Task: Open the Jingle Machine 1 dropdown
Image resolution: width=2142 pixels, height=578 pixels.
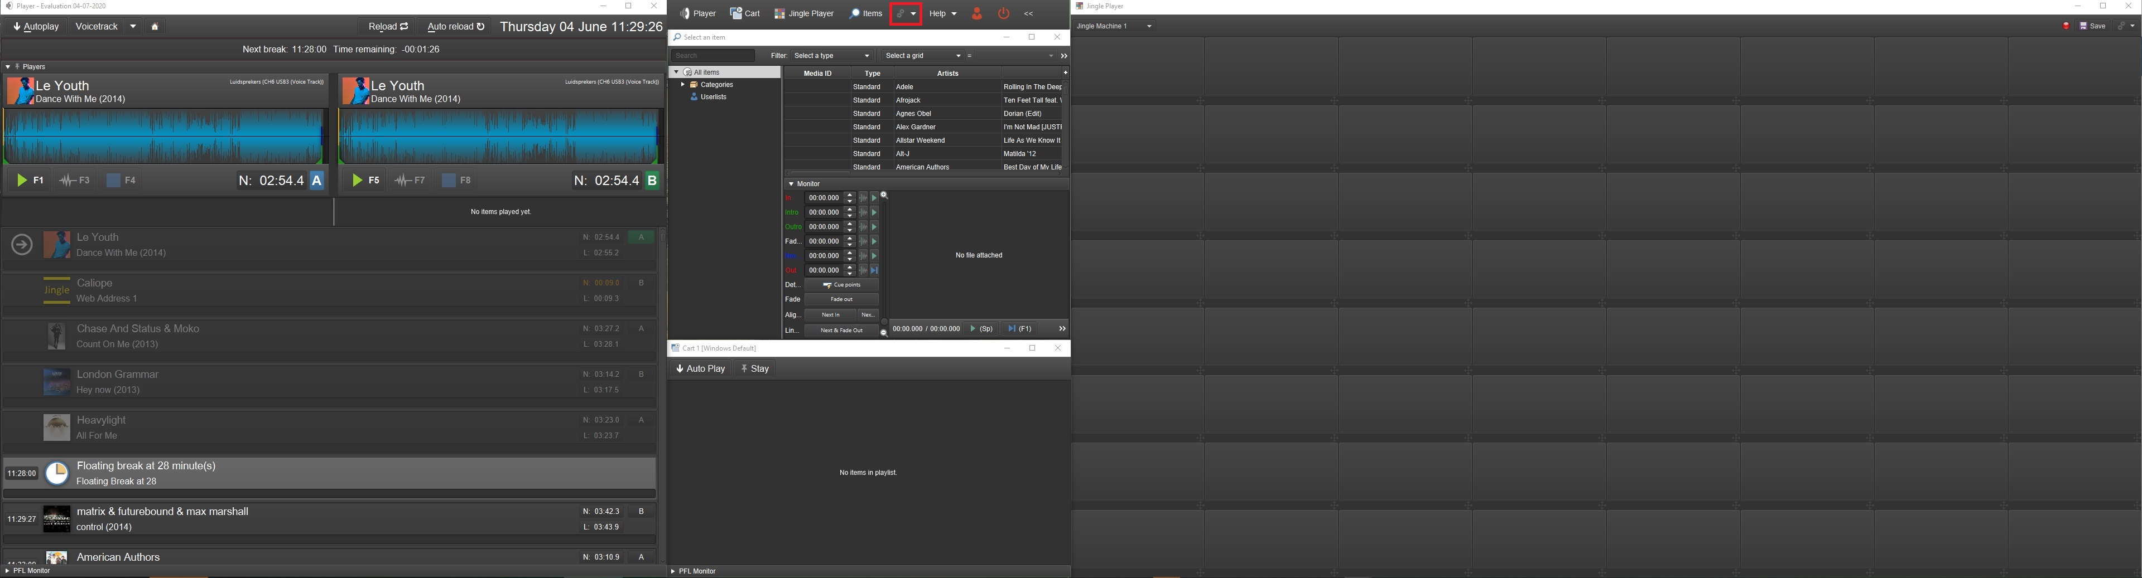Action: [1114, 27]
